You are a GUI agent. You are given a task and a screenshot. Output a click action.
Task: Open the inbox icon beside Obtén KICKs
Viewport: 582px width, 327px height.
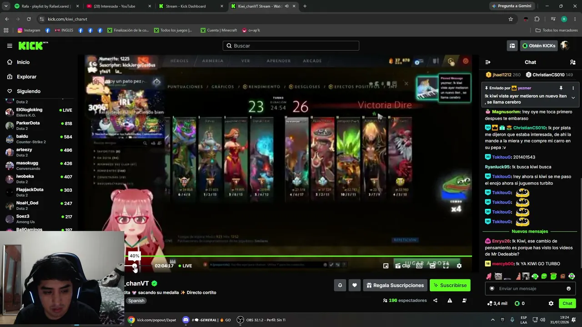coord(512,46)
